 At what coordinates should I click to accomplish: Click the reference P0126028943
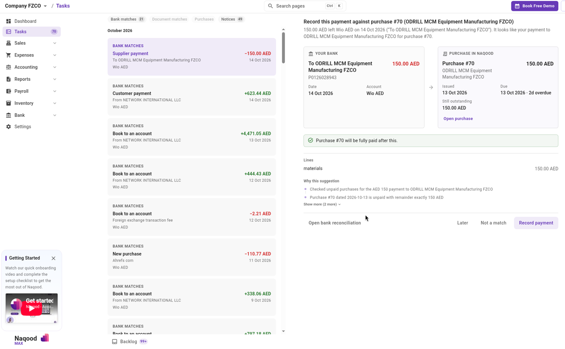click(322, 77)
